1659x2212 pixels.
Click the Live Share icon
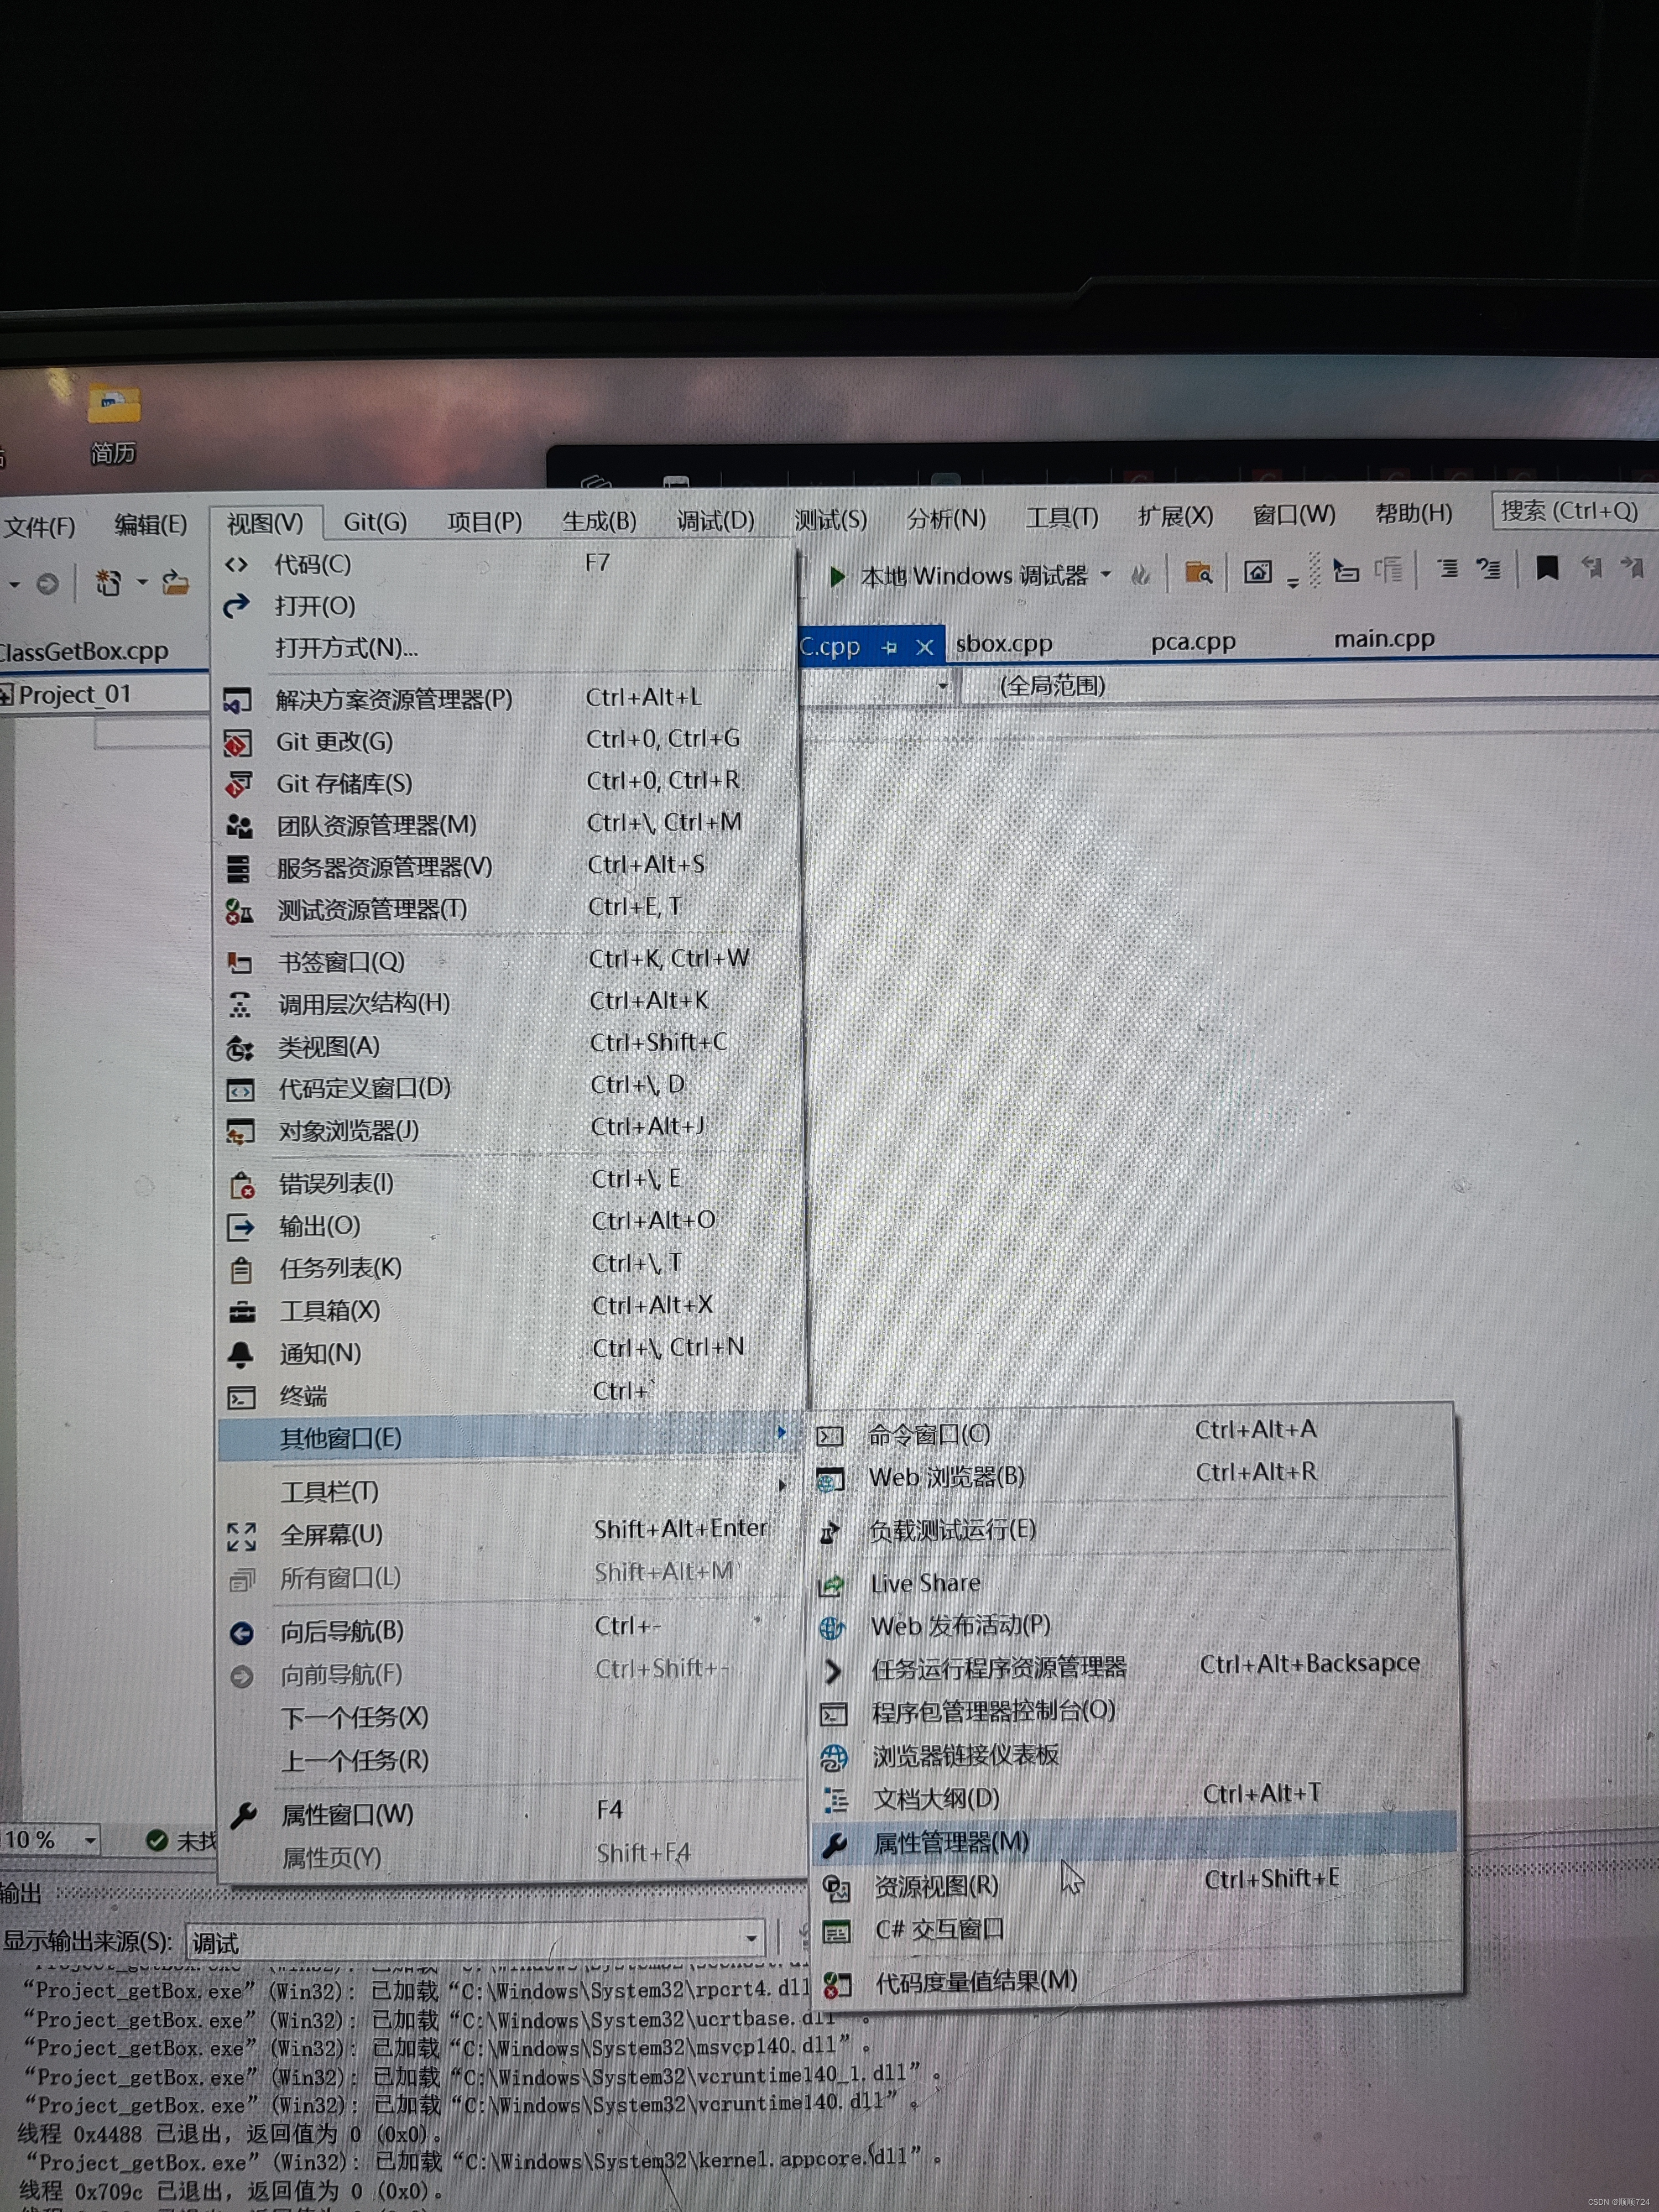click(x=831, y=1585)
